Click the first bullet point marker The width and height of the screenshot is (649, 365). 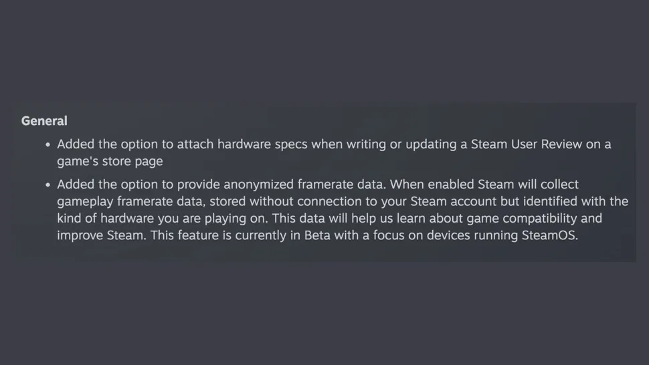(48, 144)
